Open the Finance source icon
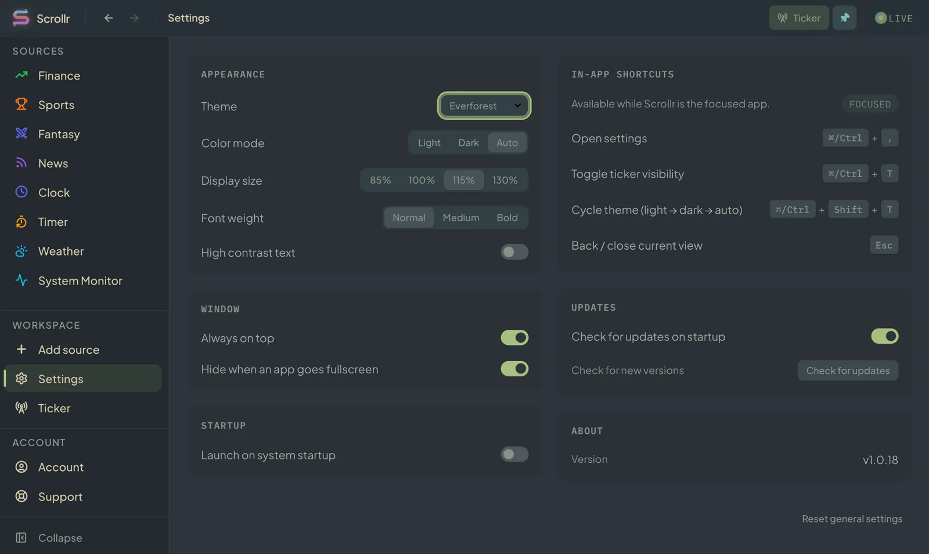 coord(21,75)
